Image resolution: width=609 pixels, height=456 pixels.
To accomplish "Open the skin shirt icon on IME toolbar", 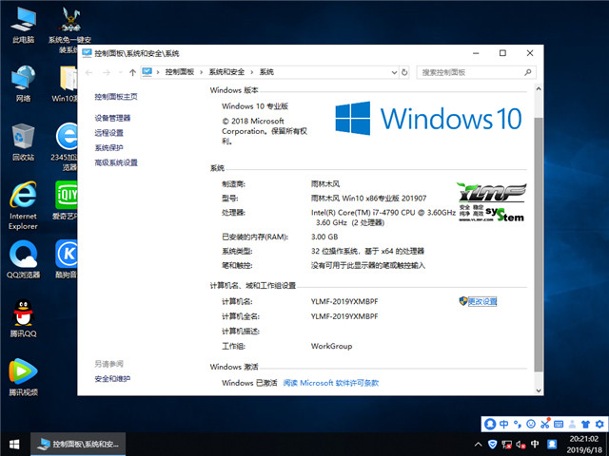I will (586, 424).
